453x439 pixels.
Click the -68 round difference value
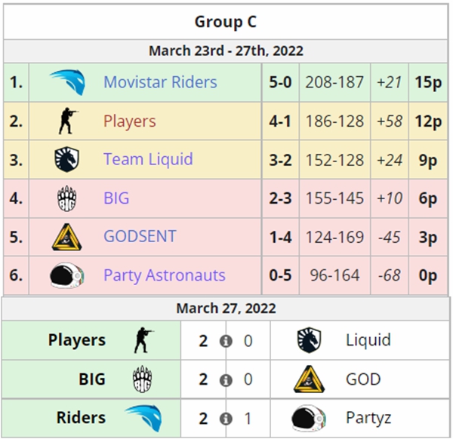389,275
